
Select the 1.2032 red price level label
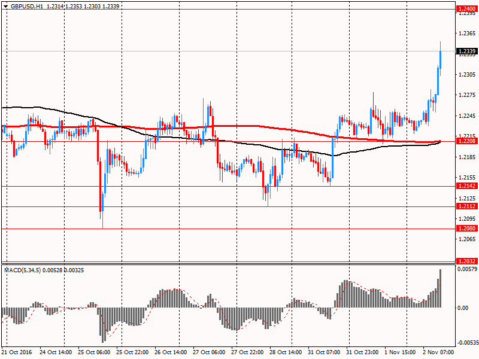click(x=466, y=261)
